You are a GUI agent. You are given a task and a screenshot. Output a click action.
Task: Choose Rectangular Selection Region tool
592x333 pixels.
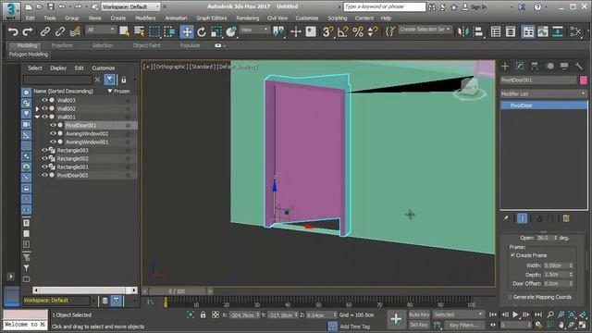pos(154,31)
